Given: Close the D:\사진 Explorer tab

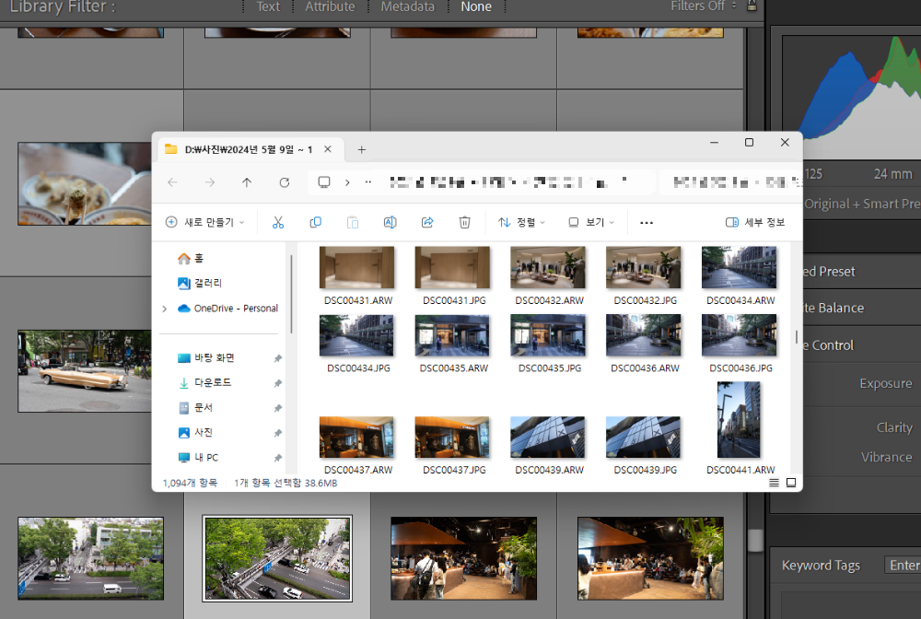Looking at the screenshot, I should (x=328, y=149).
